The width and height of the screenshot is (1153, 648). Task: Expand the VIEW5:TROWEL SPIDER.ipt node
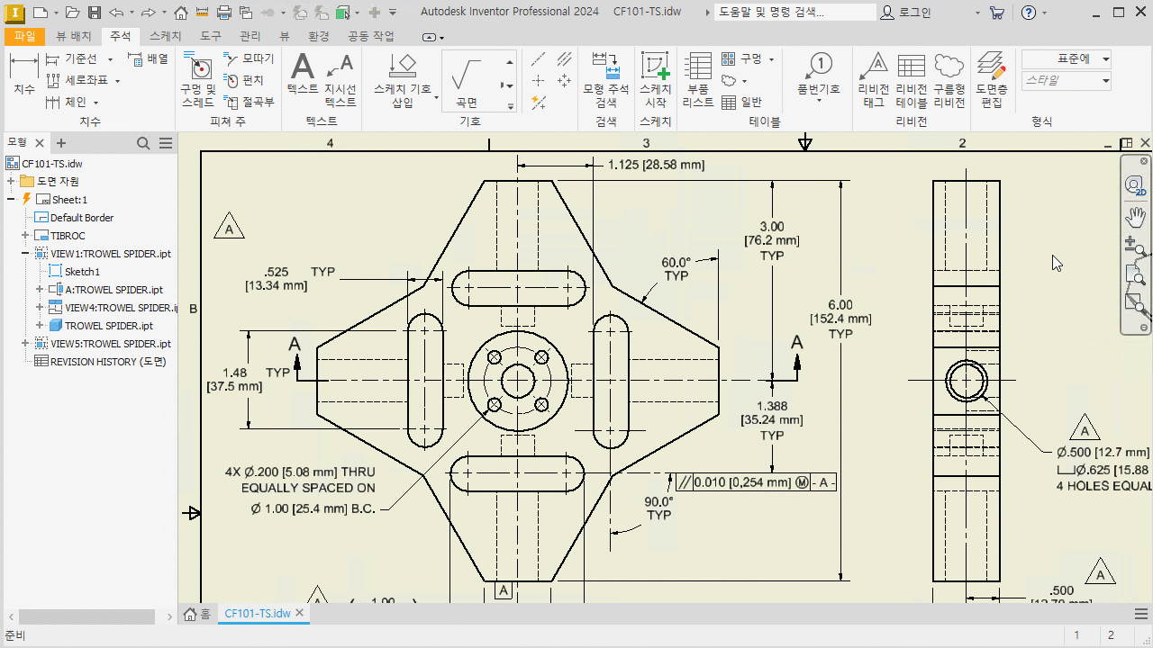pyautogui.click(x=25, y=344)
